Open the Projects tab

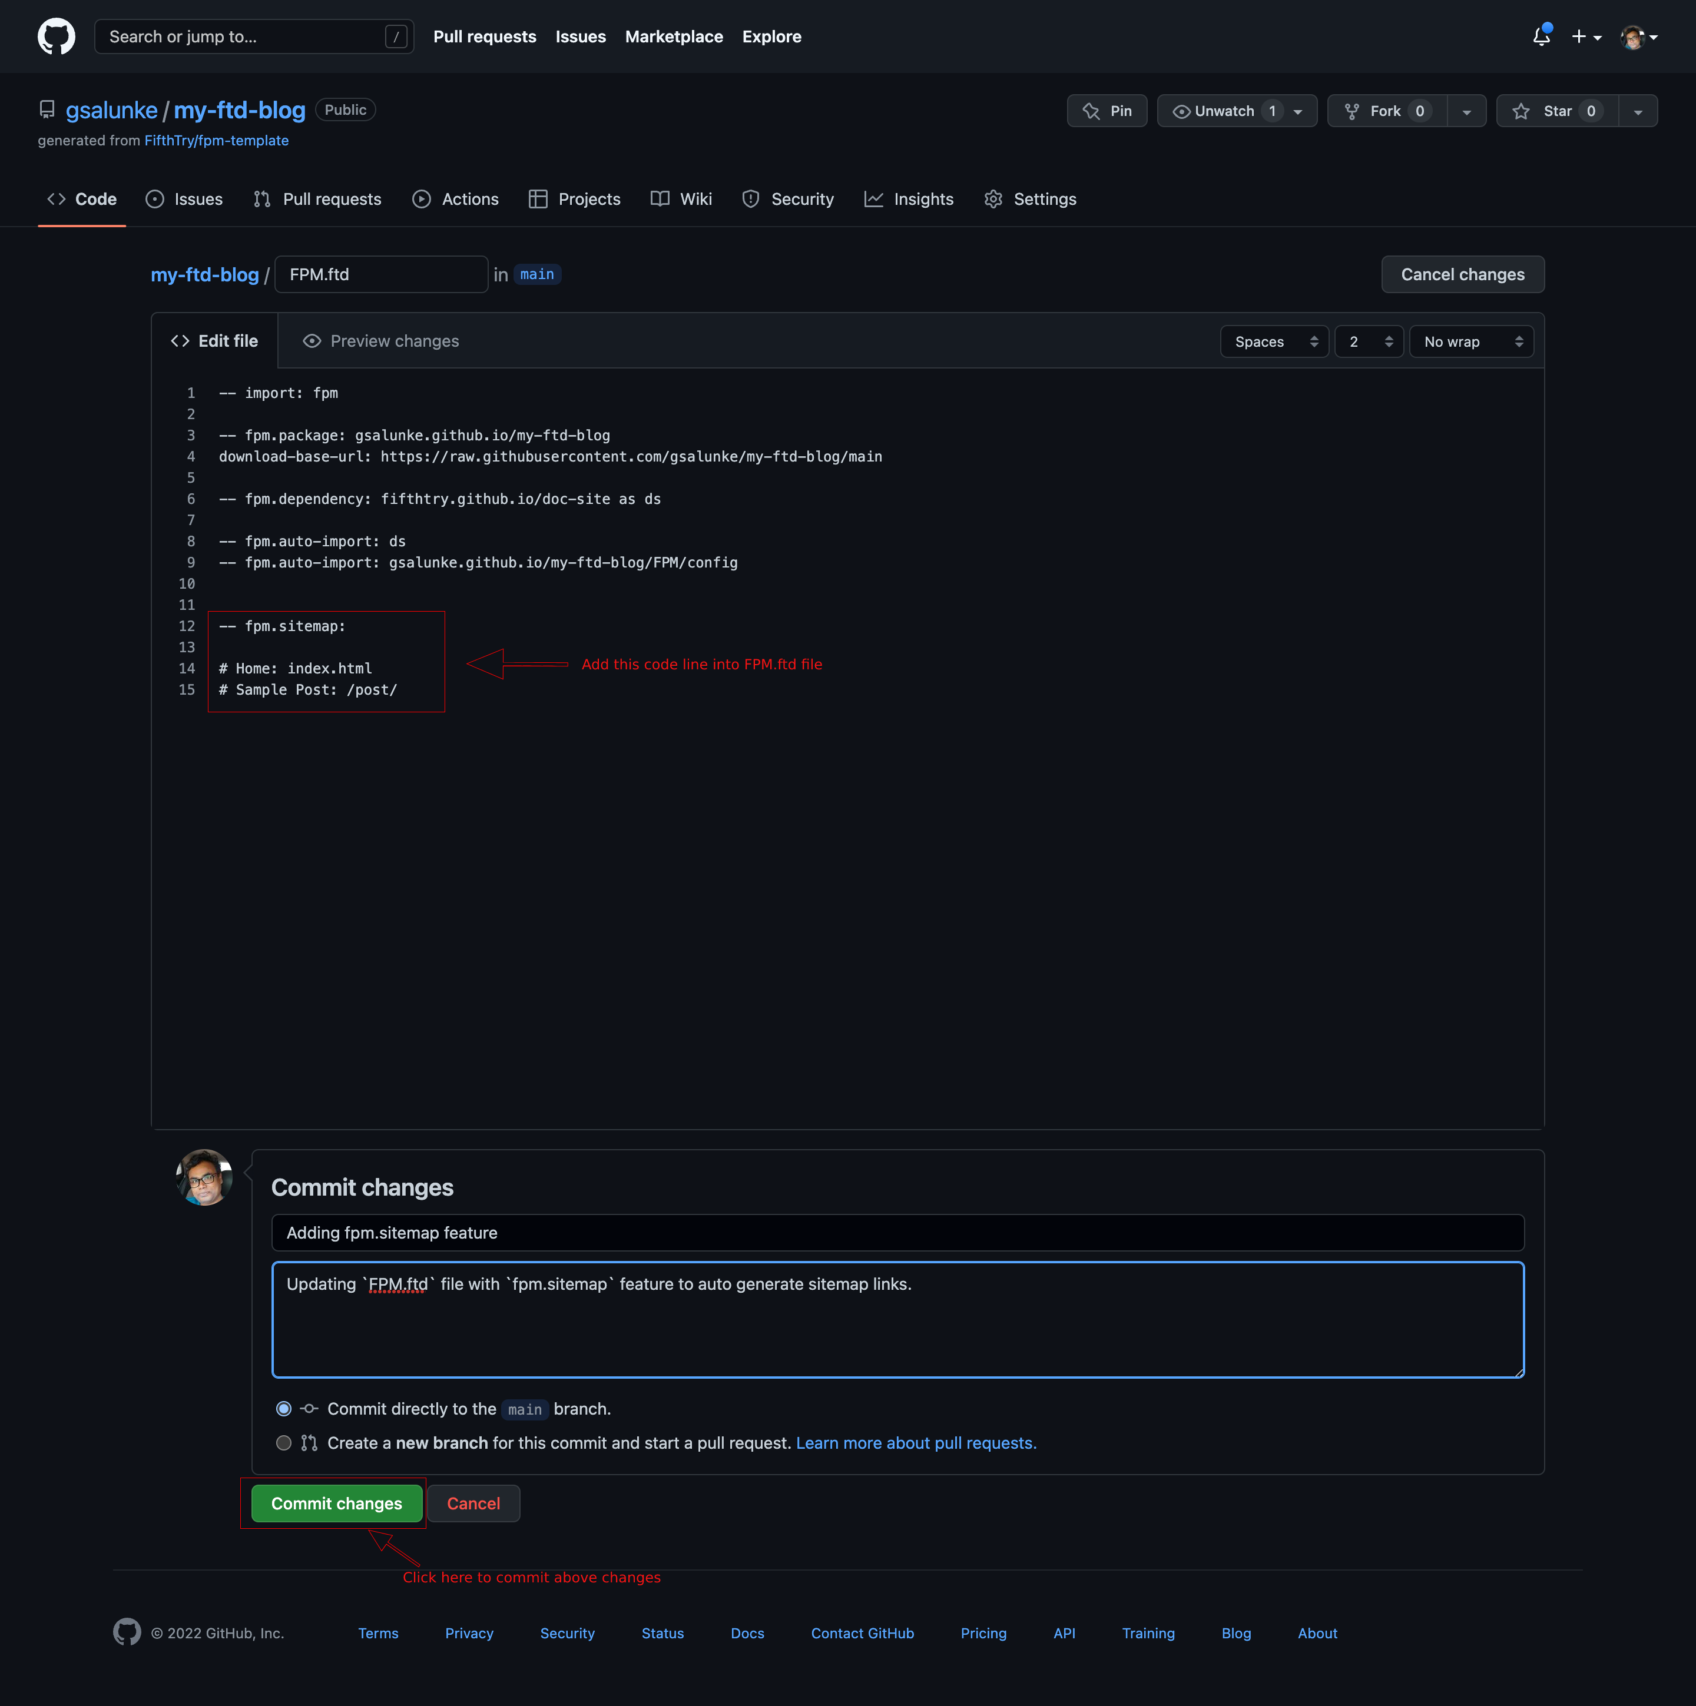pos(574,199)
